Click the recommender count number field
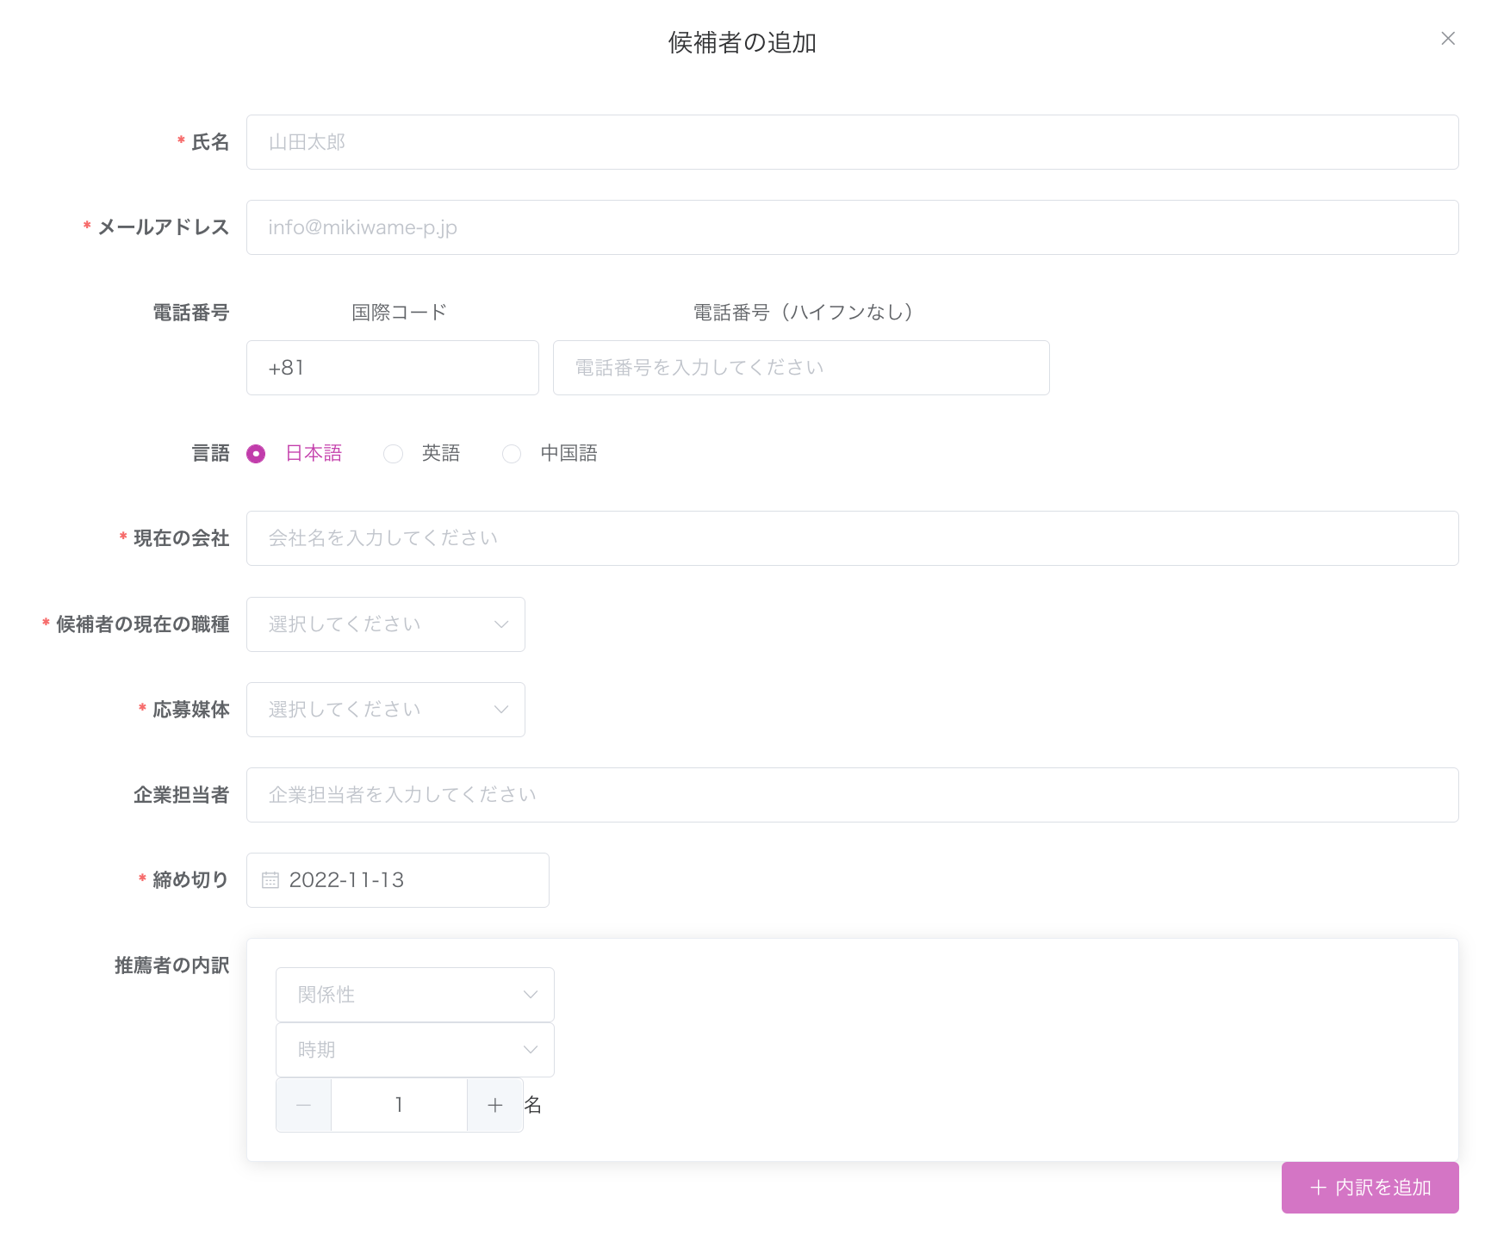 (399, 1105)
